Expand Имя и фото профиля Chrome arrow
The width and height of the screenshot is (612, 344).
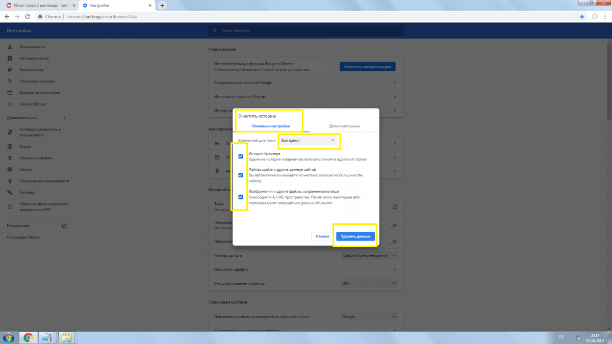395,96
